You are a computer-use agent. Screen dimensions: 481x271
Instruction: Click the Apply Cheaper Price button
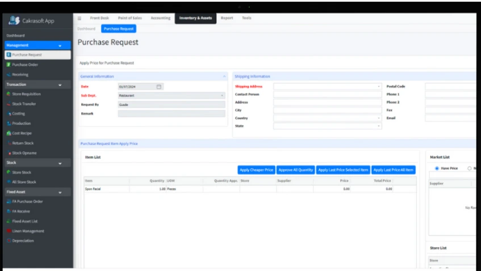pyautogui.click(x=256, y=170)
